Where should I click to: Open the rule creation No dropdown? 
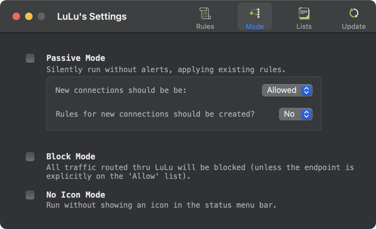coord(296,114)
